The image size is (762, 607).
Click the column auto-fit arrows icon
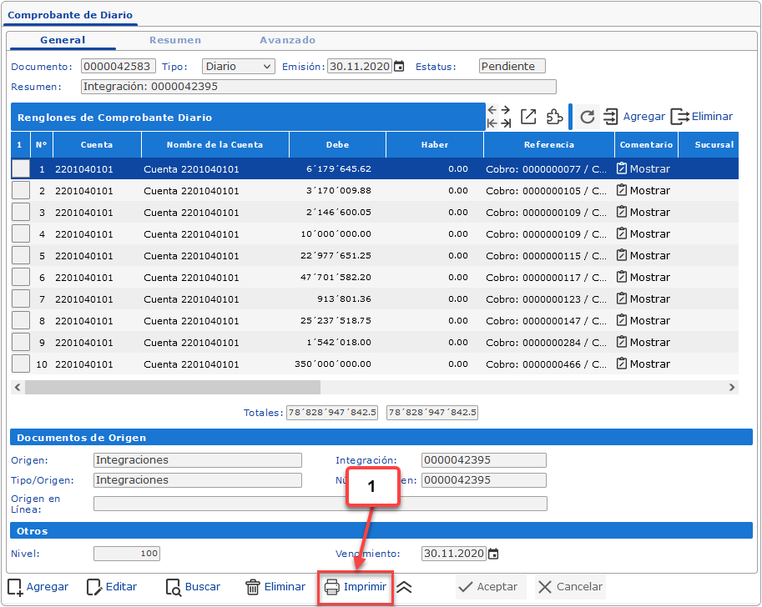499,117
